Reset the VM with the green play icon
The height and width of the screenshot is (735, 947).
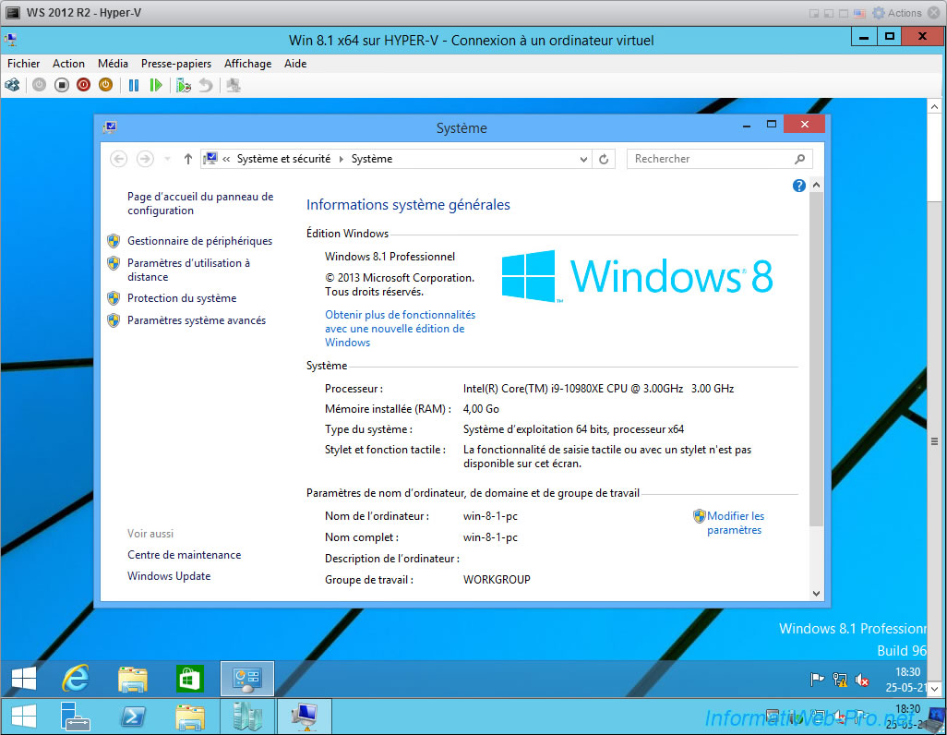(x=156, y=85)
